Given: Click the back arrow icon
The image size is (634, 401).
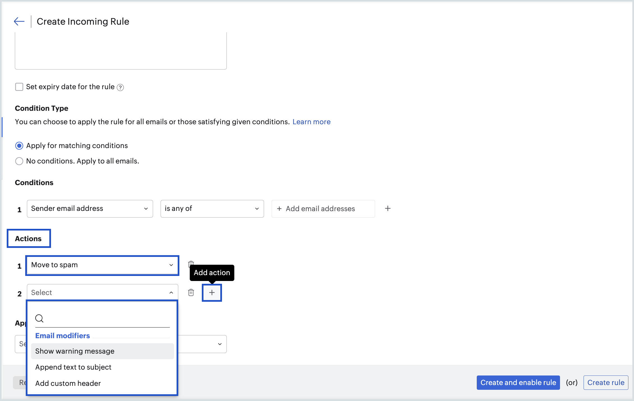Looking at the screenshot, I should click(19, 21).
